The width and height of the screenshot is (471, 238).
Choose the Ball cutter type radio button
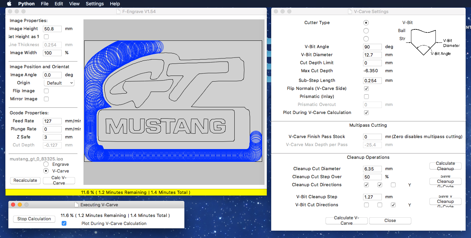click(366, 31)
